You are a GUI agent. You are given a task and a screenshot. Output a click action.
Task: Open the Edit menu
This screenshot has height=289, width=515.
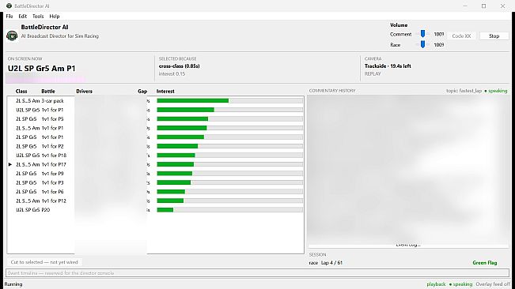tap(22, 16)
